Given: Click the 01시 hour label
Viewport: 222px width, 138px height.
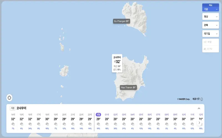Looking at the screenshot, I should tap(107, 115).
